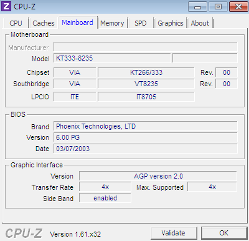Image resolution: width=249 pixels, height=241 pixels.
Task: Switch to the CPU tab
Action: tap(16, 23)
